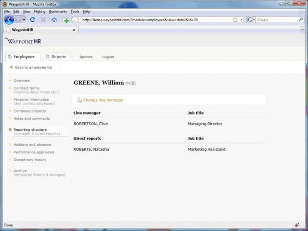Click the WaypointHR logo
Viewport: 308px width, 231px height.
pos(23,41)
